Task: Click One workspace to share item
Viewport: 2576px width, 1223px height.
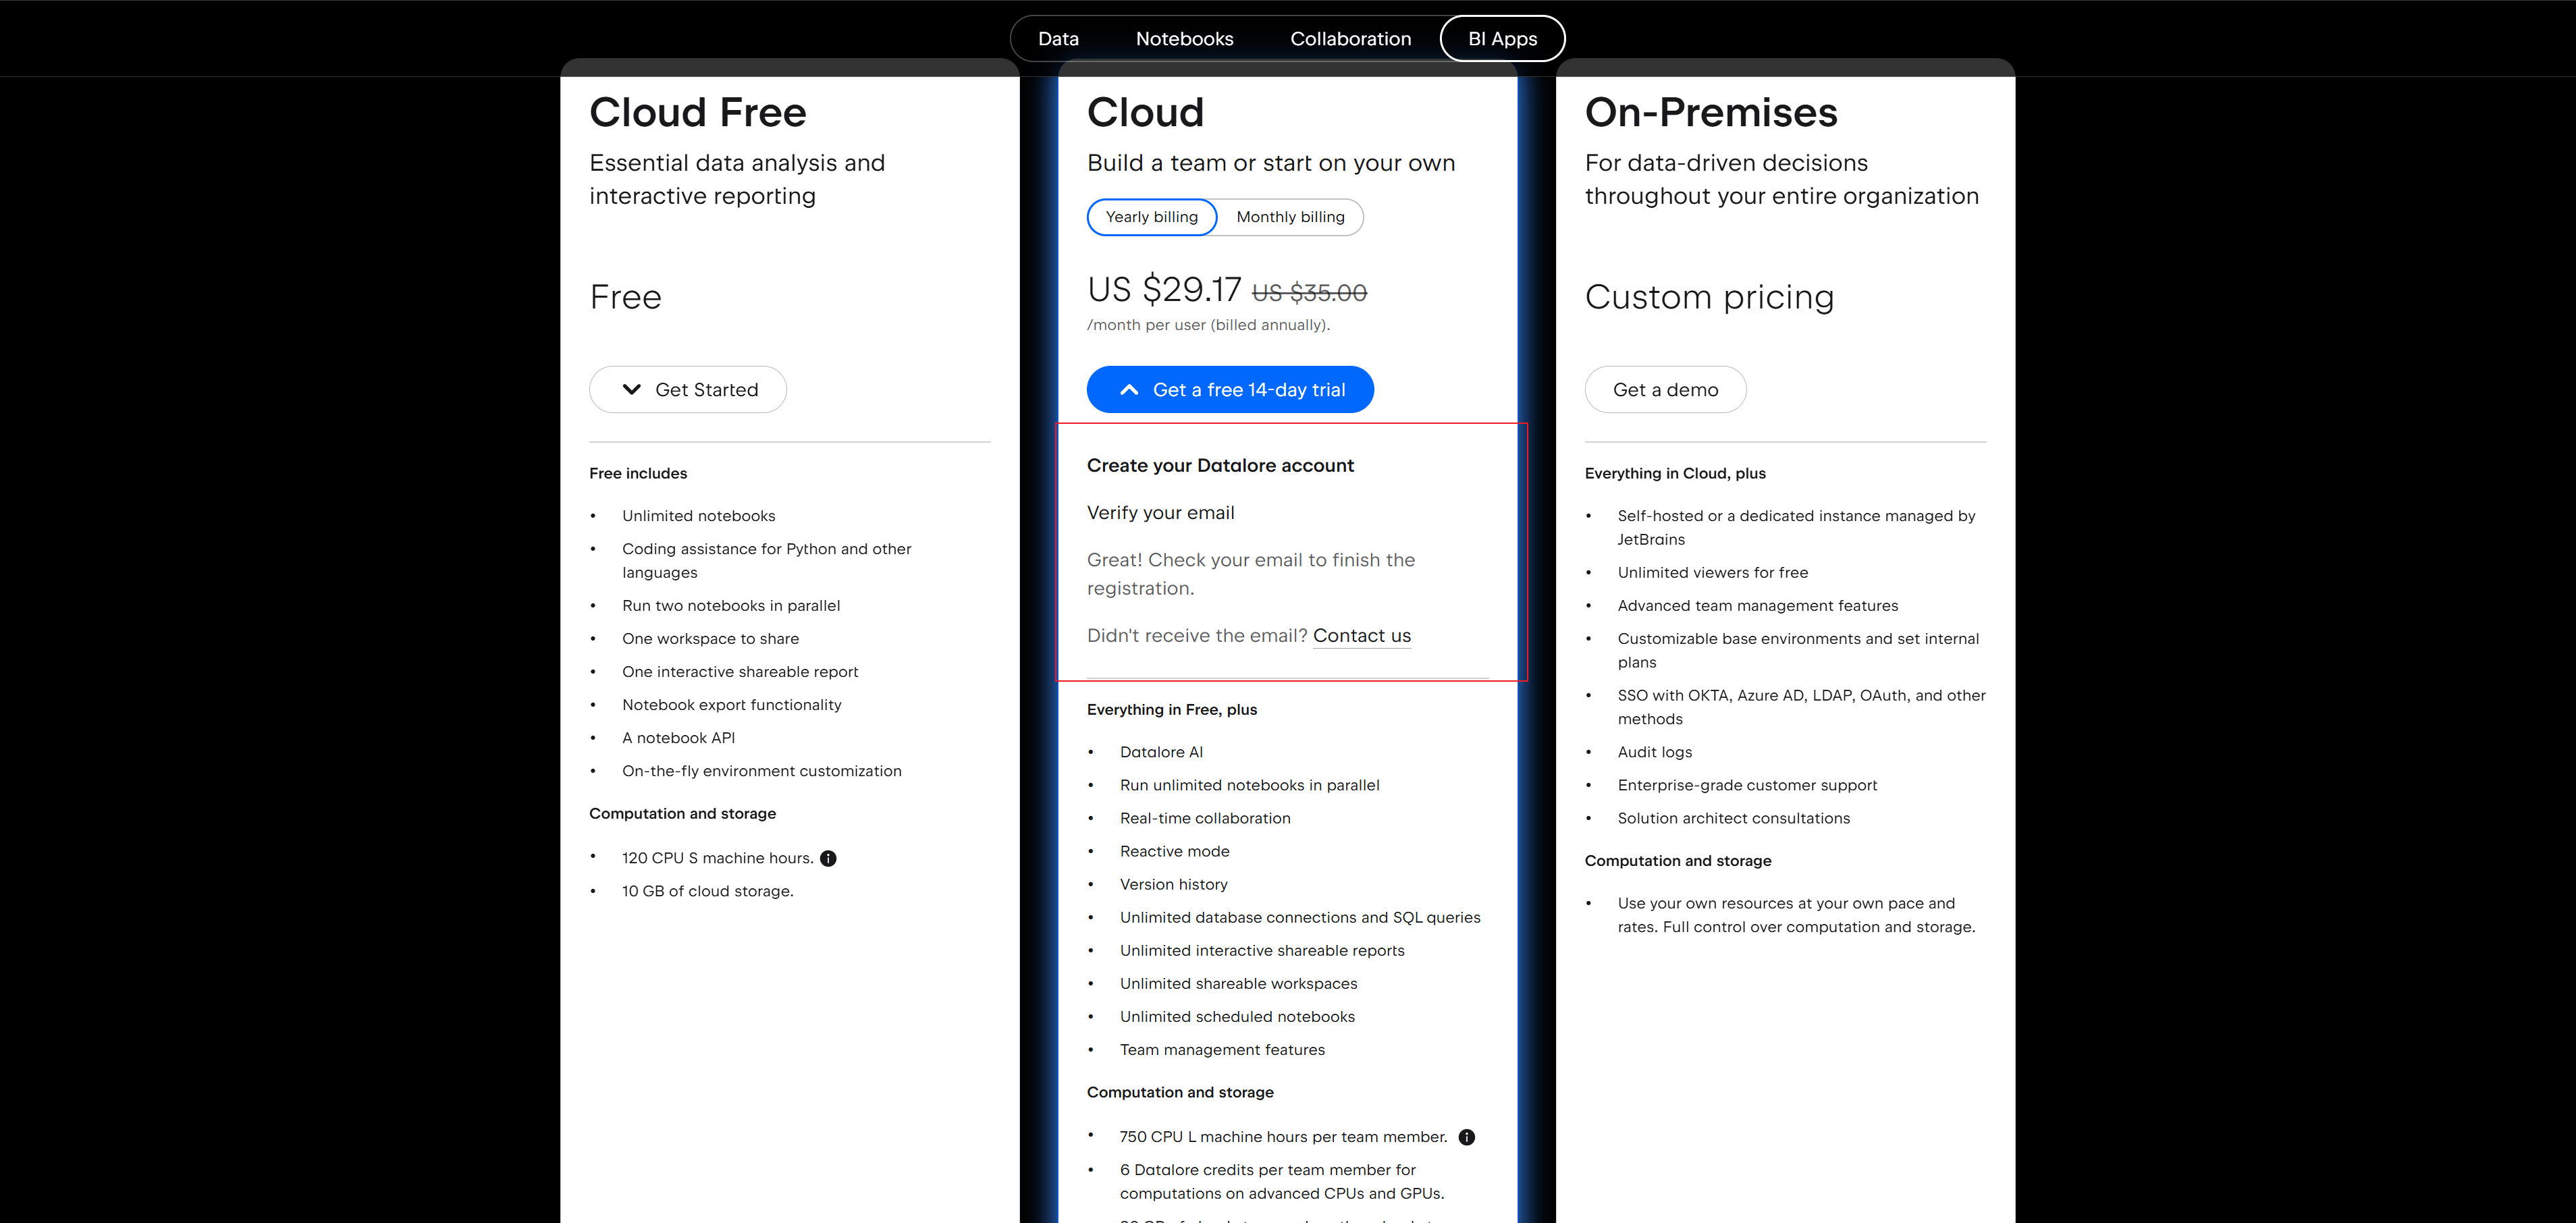Action: pos(711,639)
